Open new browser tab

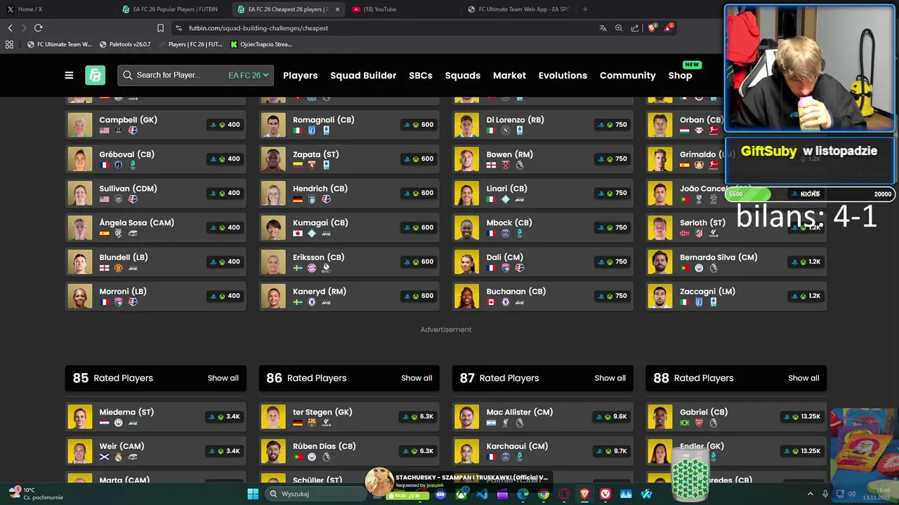[x=585, y=9]
